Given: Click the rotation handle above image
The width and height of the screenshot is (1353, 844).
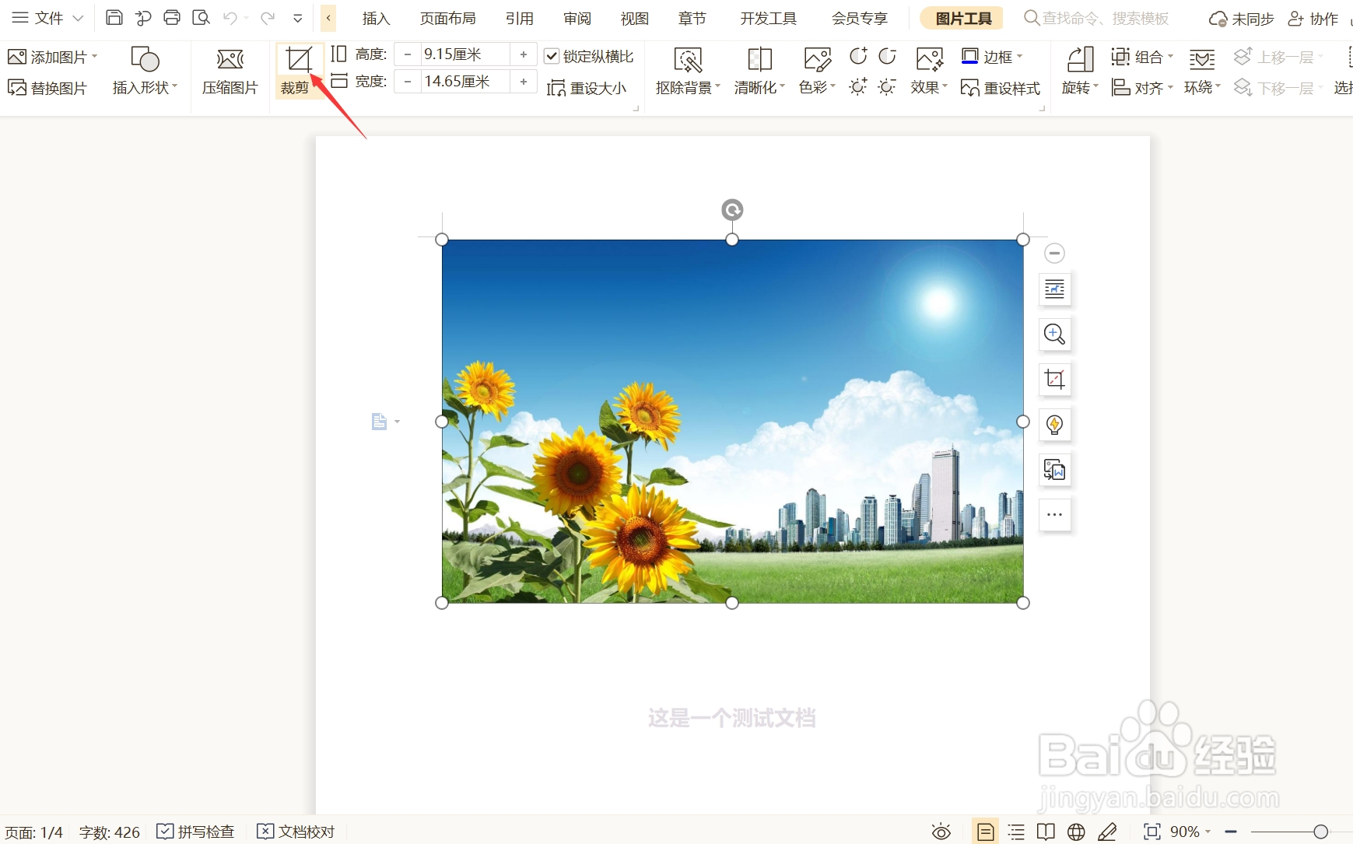Looking at the screenshot, I should pos(732,209).
